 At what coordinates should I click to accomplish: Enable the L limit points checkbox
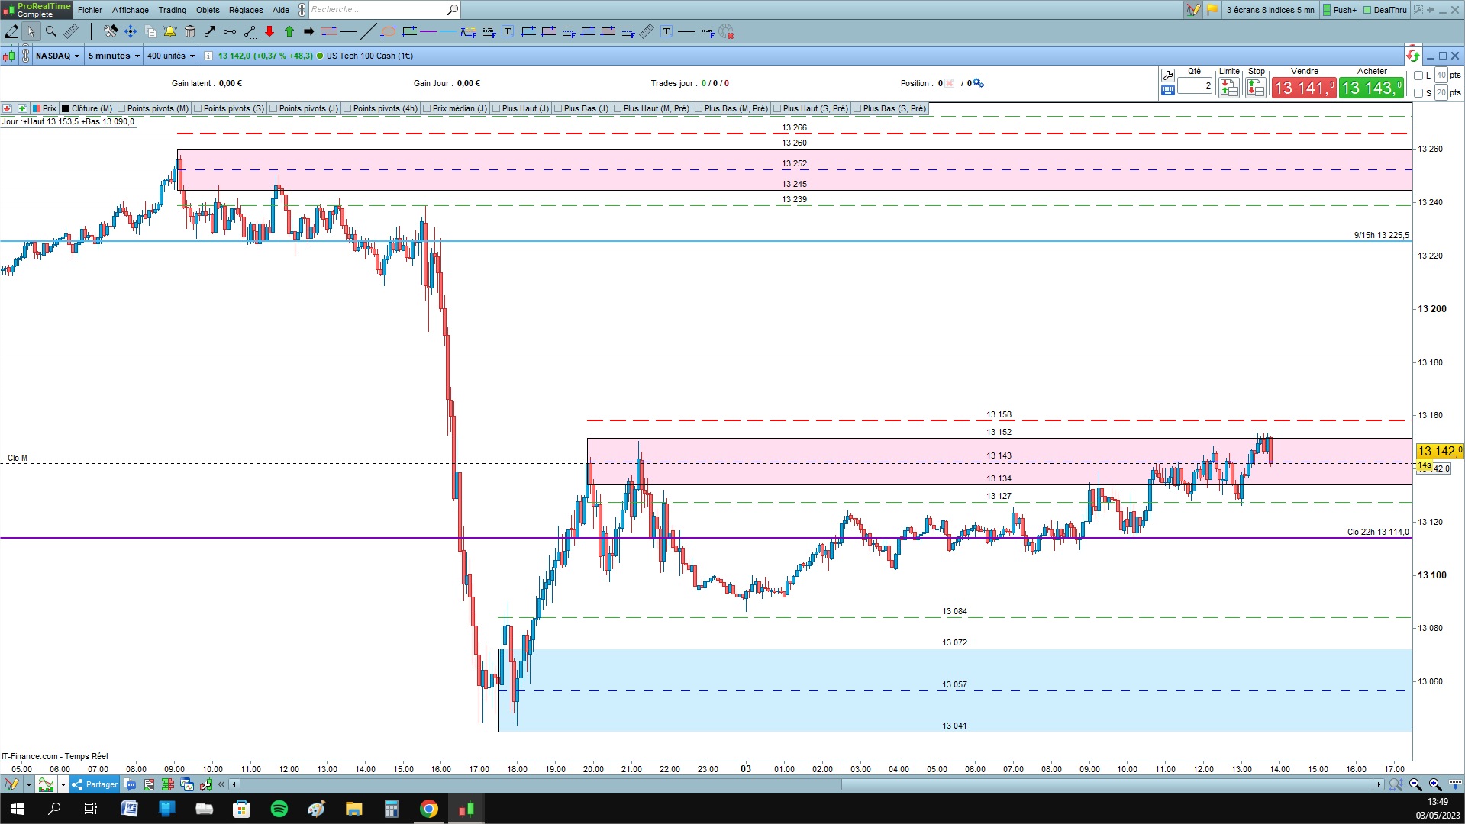point(1418,76)
